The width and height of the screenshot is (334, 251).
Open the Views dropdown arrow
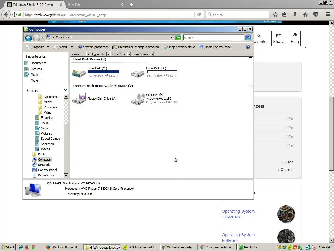point(72,47)
